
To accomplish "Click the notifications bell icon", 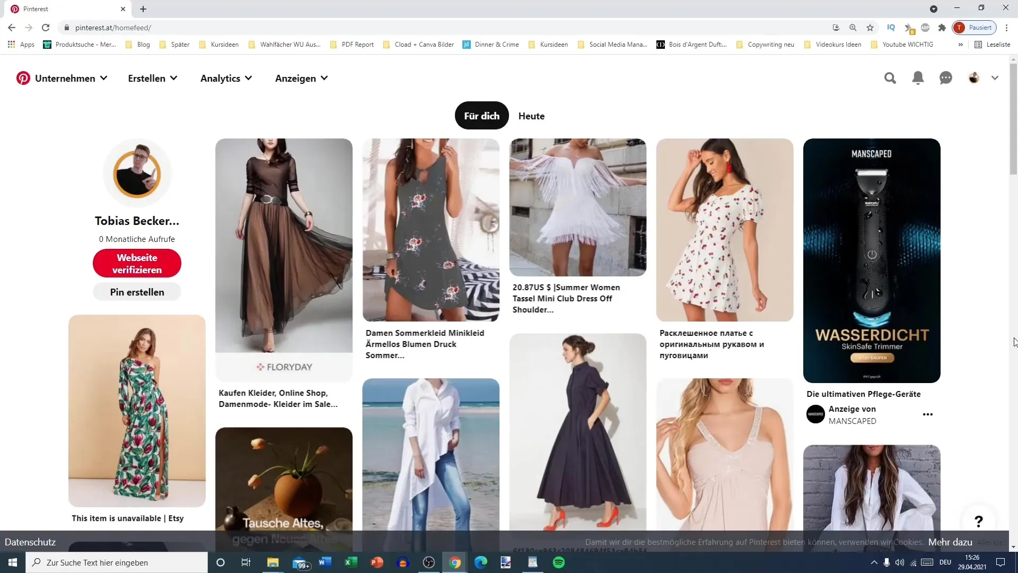I will click(x=918, y=77).
